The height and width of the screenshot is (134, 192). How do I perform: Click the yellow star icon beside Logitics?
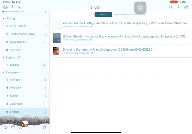(x=7, y=65)
